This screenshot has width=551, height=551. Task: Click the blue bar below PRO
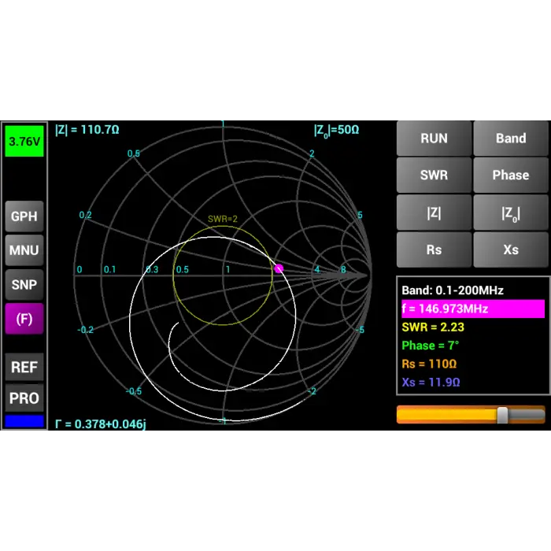click(24, 421)
